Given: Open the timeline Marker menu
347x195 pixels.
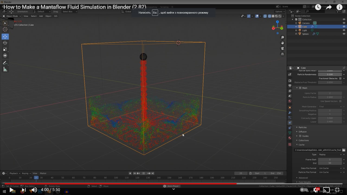Looking at the screenshot, I should tap(43, 173).
